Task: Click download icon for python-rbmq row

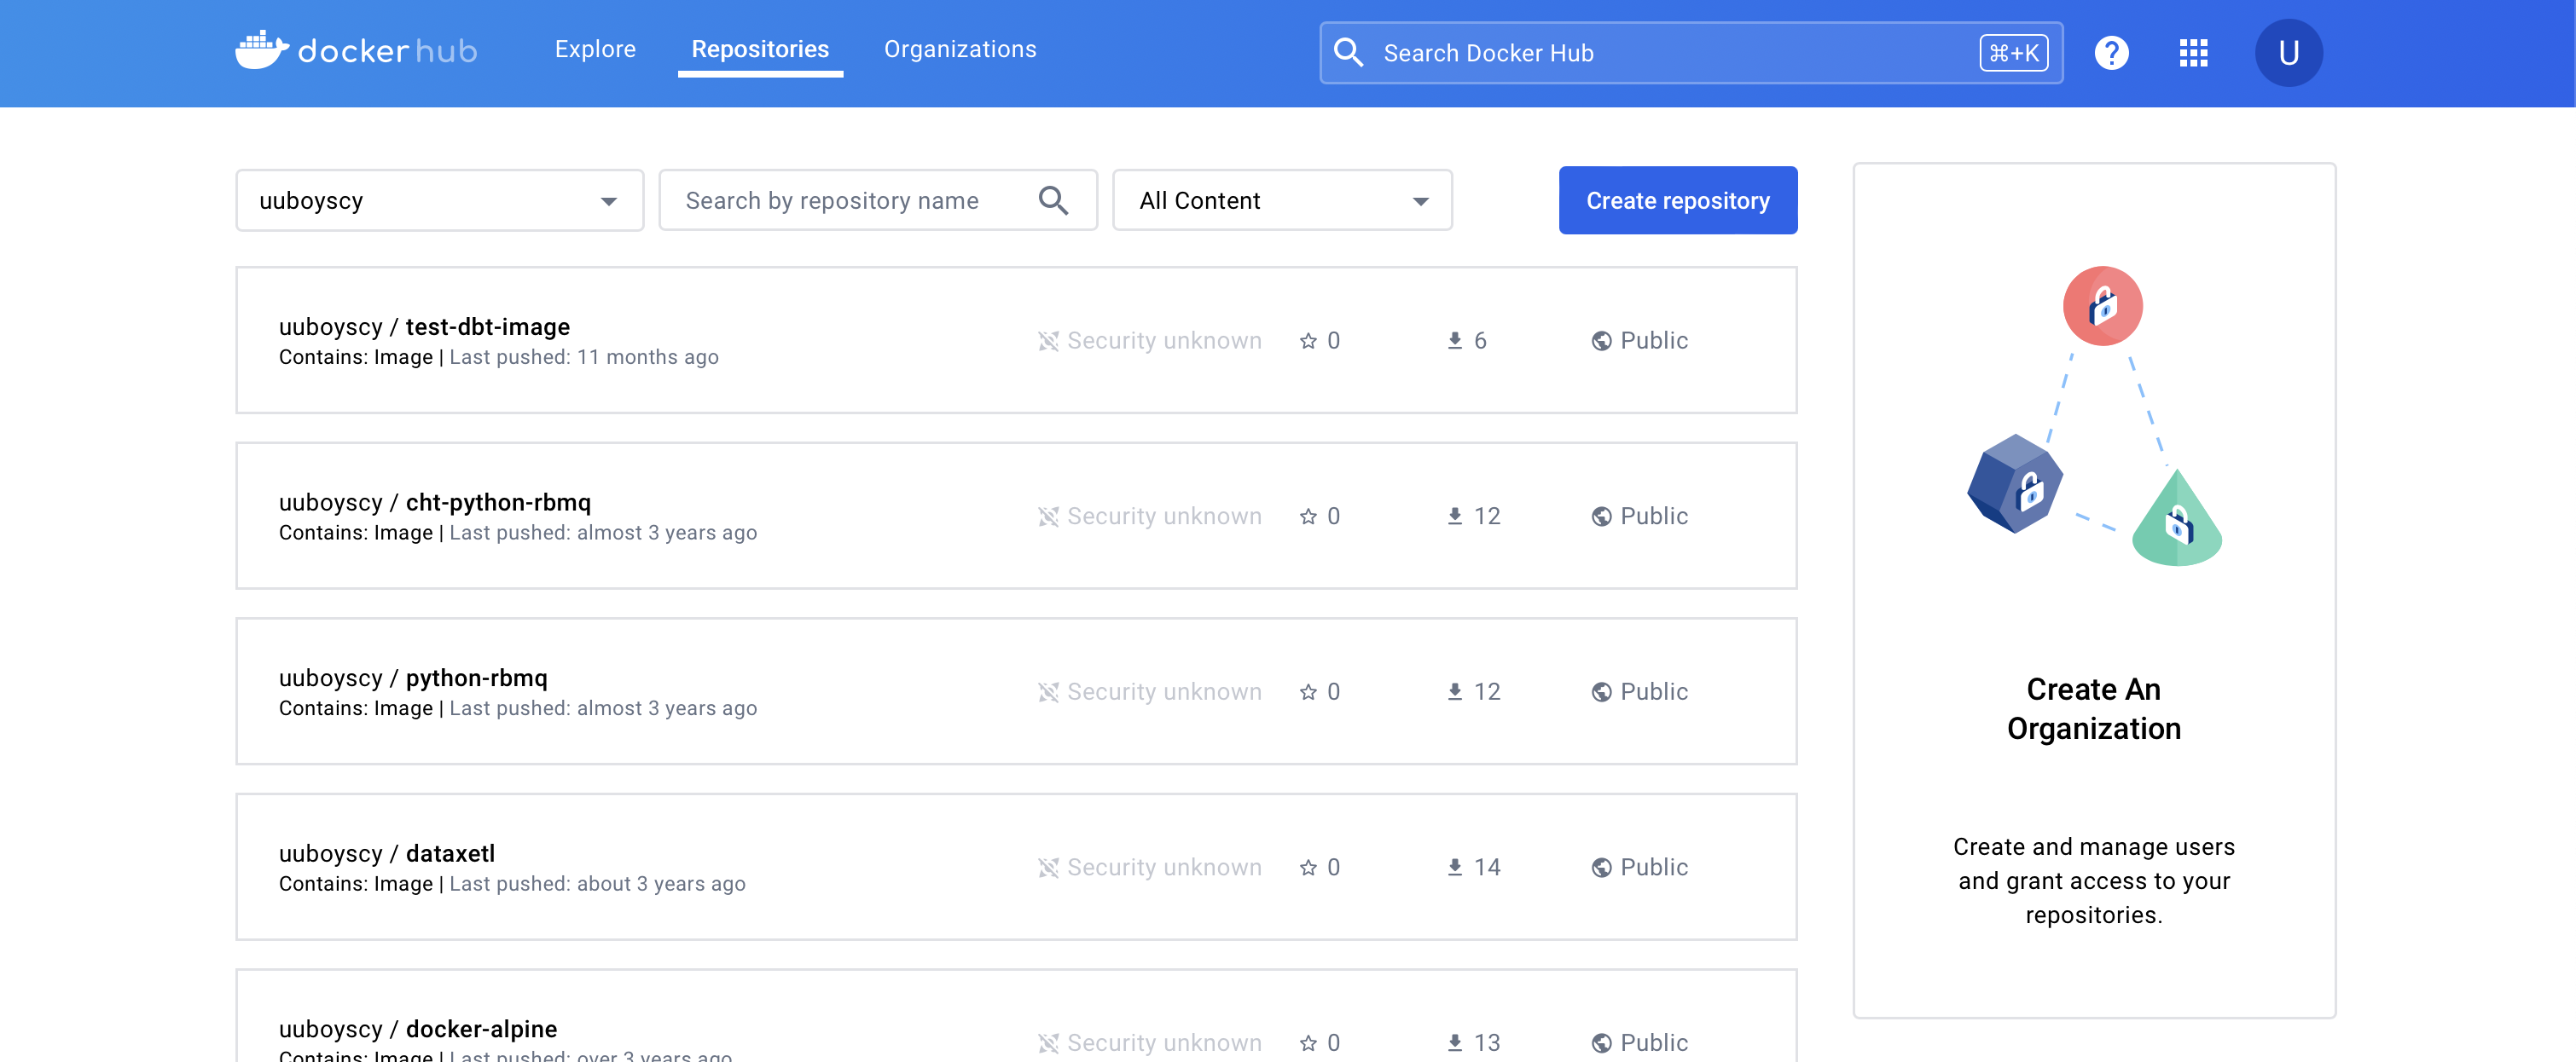Action: 1455,692
